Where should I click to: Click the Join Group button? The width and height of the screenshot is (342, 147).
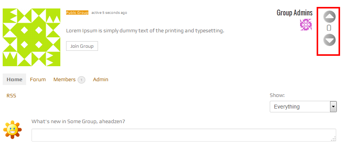pyautogui.click(x=82, y=46)
